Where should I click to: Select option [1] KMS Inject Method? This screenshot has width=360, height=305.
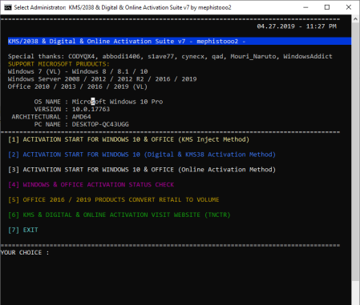coord(128,139)
